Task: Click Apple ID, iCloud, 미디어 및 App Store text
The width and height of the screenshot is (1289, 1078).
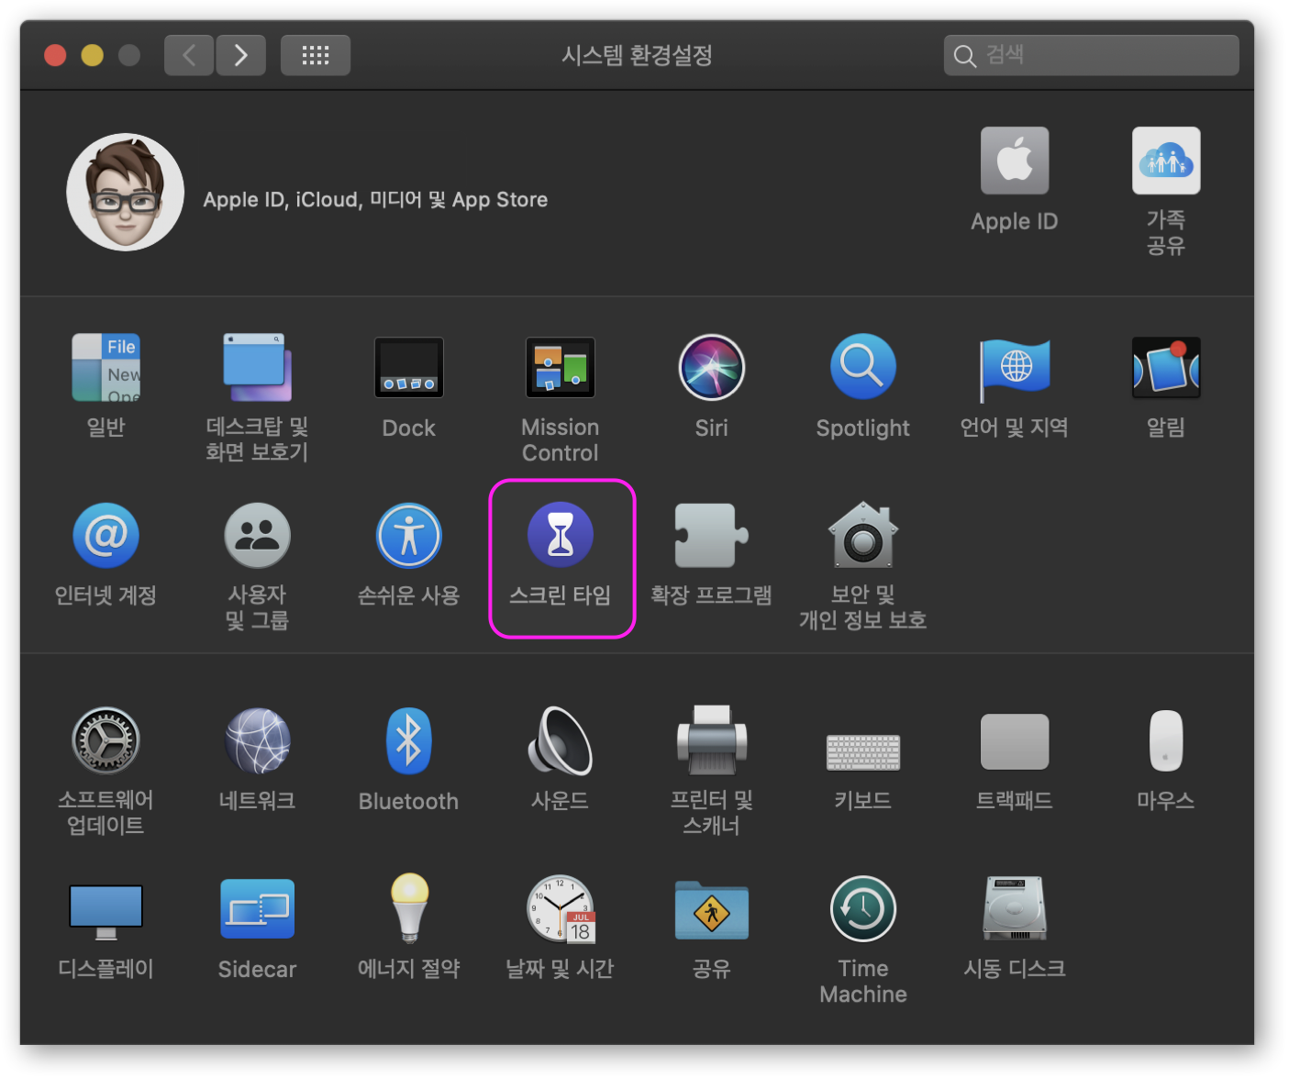Action: 375,200
